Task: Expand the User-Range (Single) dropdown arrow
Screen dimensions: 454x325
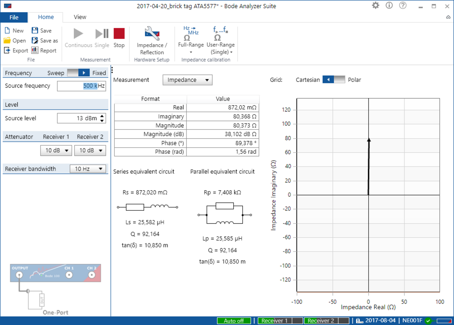Action: (231, 52)
